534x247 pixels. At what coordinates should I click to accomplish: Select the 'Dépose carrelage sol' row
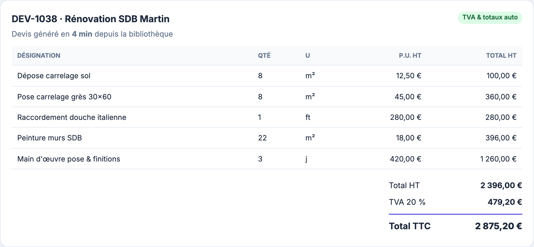(267, 76)
